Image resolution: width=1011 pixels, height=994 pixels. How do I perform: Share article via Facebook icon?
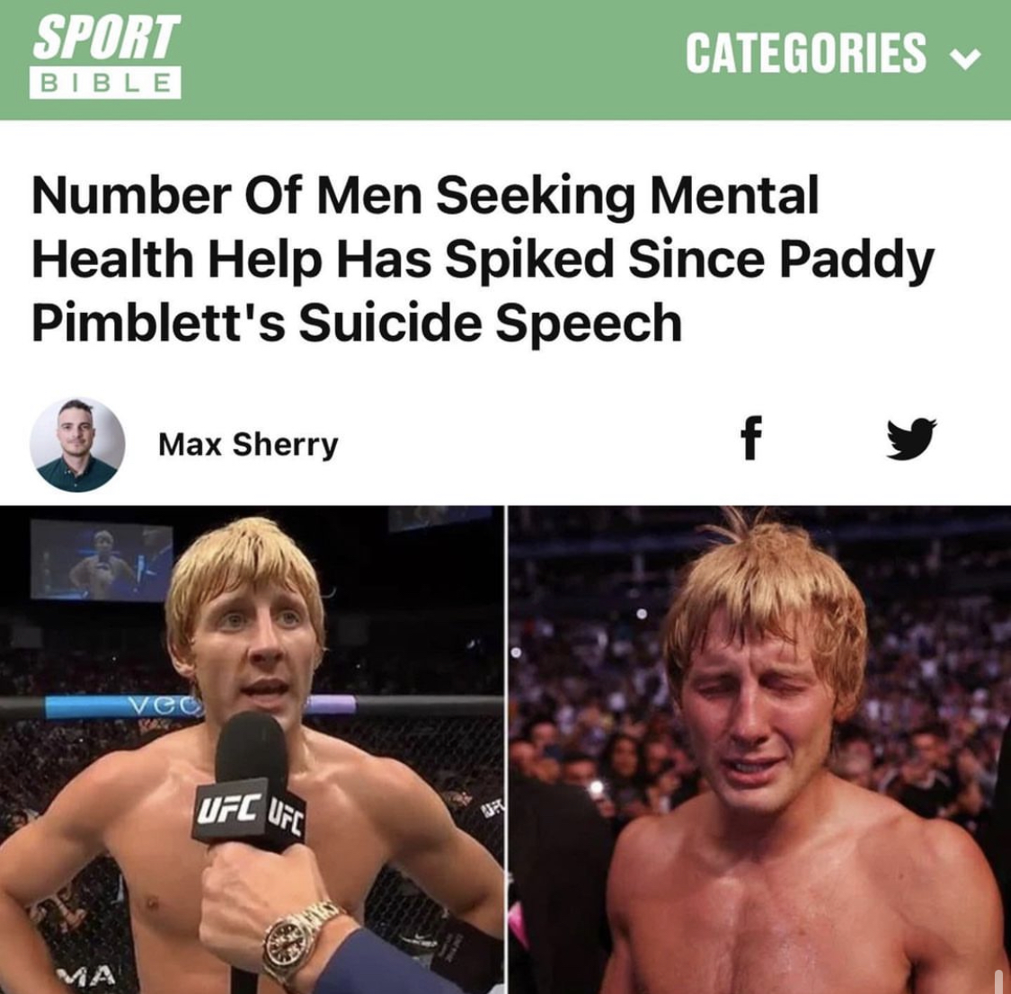click(x=750, y=438)
